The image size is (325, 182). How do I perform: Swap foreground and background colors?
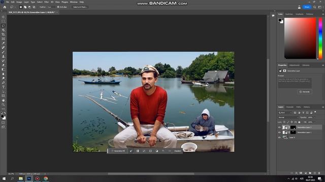[x=5, y=113]
